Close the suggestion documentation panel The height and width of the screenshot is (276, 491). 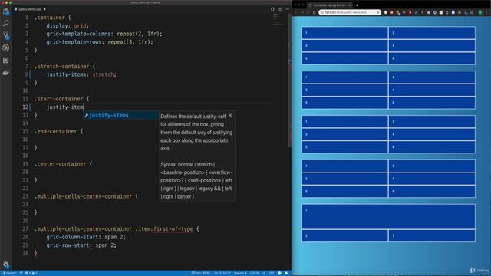230,116
